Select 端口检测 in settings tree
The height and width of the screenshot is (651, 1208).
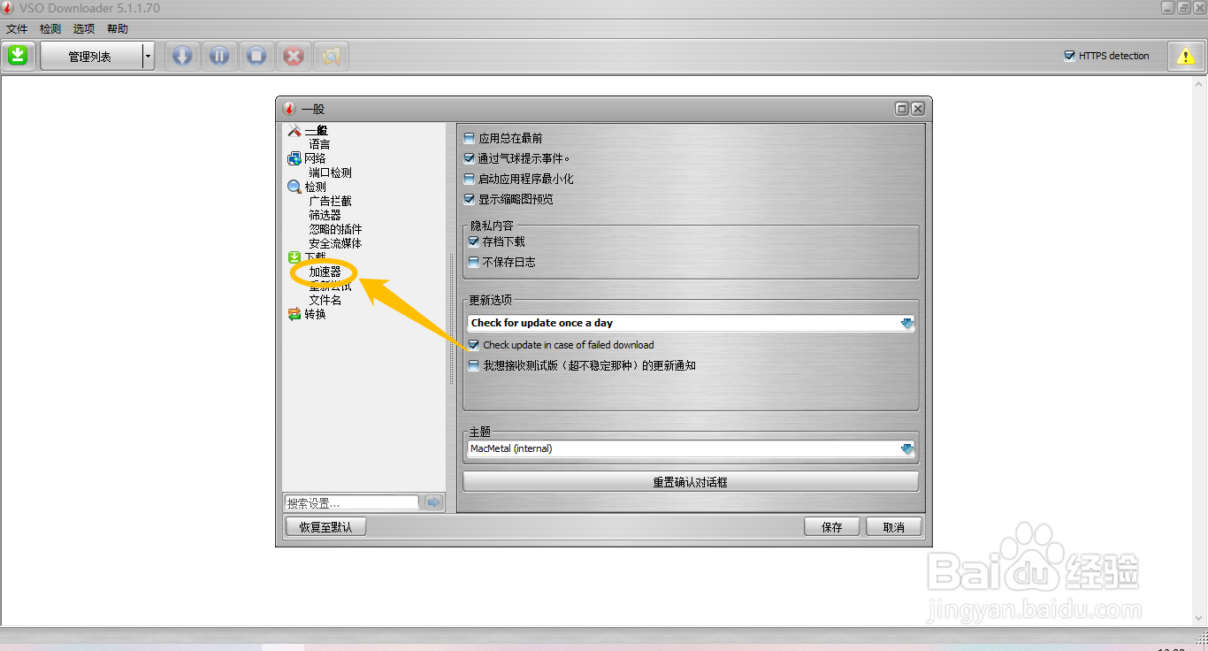click(330, 172)
